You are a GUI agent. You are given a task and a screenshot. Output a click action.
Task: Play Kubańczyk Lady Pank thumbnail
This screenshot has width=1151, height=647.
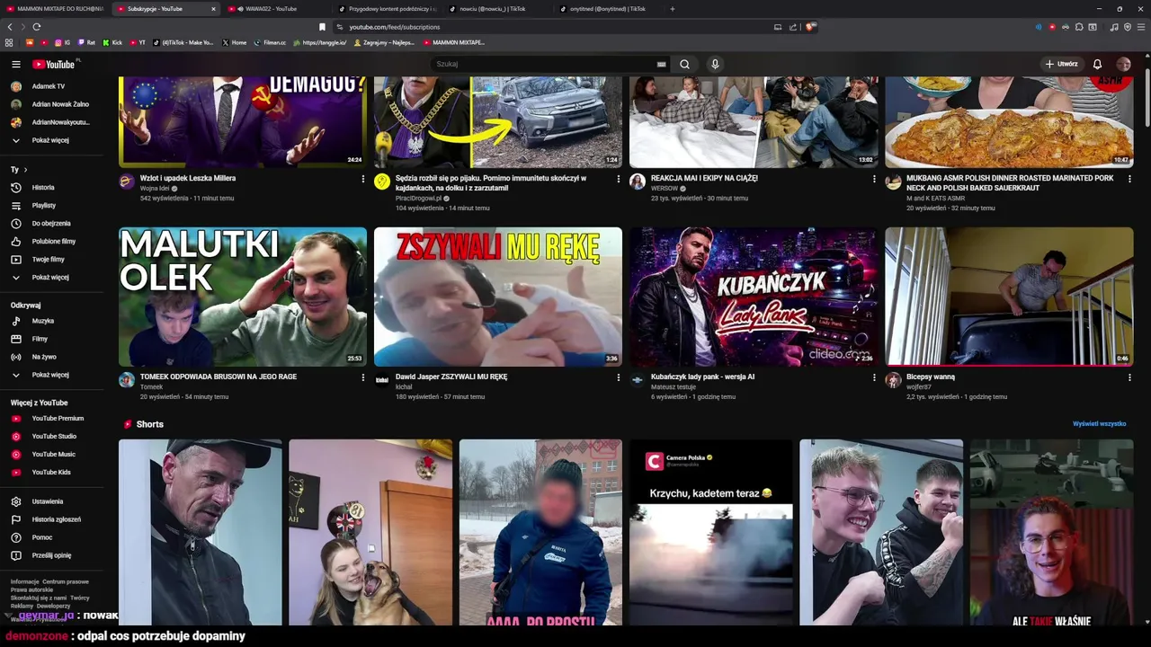click(754, 297)
